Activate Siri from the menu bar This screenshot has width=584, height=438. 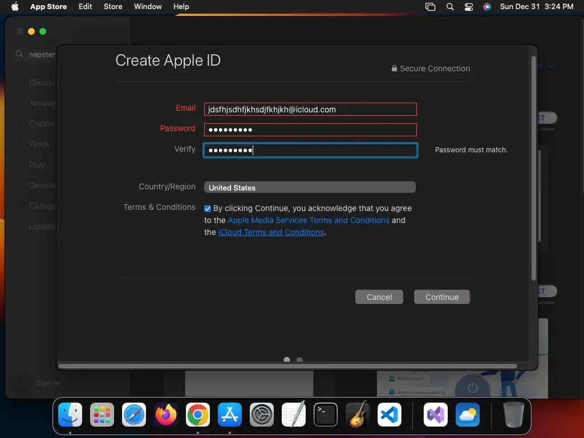[x=487, y=7]
